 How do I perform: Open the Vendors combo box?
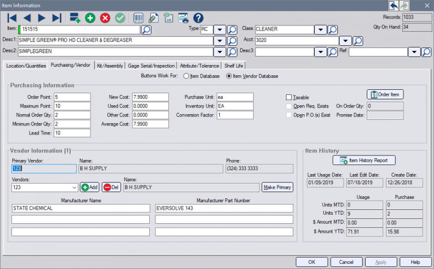[x=75, y=187]
